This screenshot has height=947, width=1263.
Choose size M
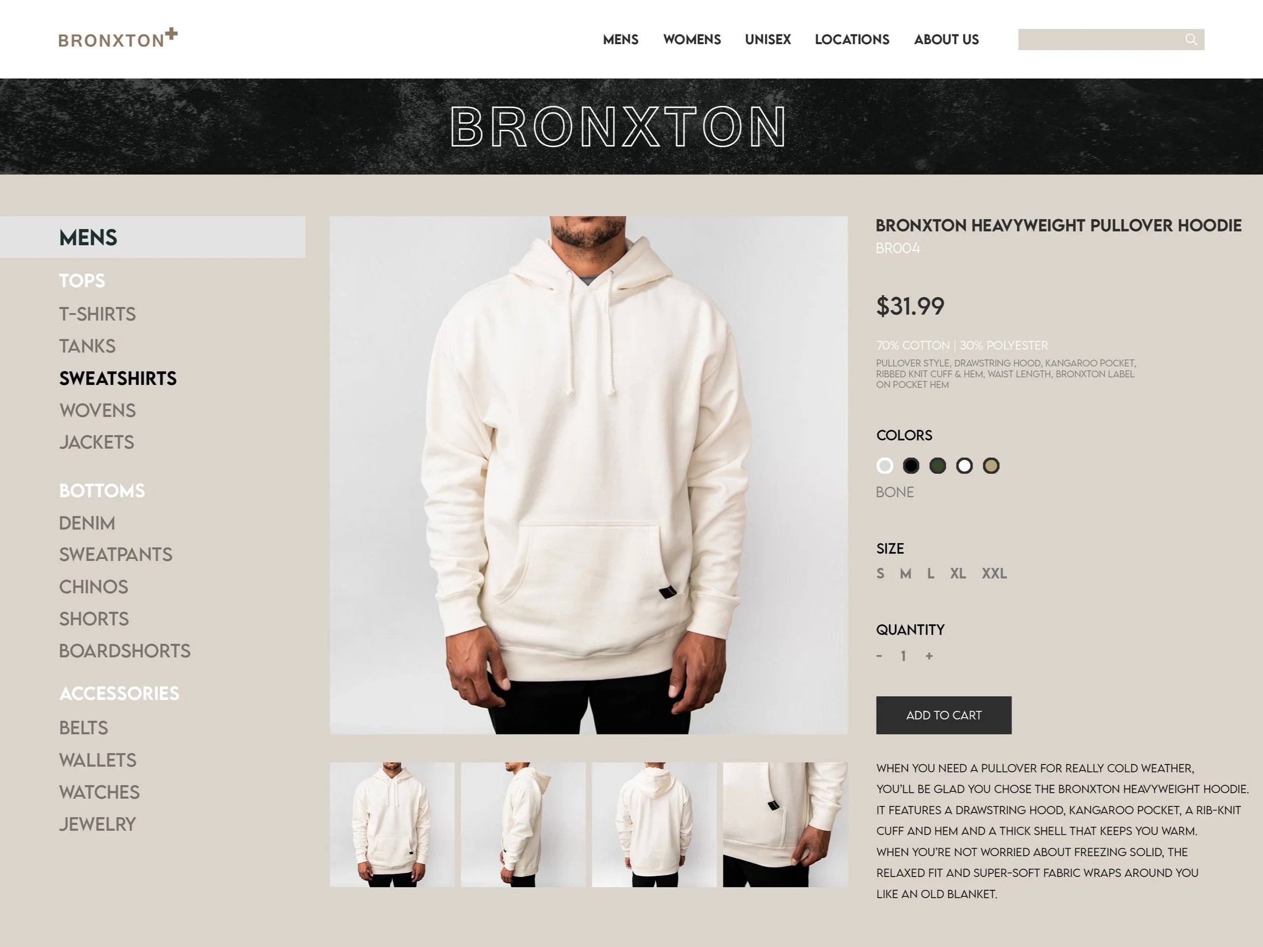[x=905, y=573]
